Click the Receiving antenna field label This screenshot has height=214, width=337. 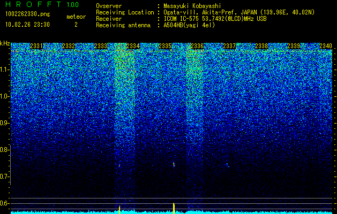(123, 25)
